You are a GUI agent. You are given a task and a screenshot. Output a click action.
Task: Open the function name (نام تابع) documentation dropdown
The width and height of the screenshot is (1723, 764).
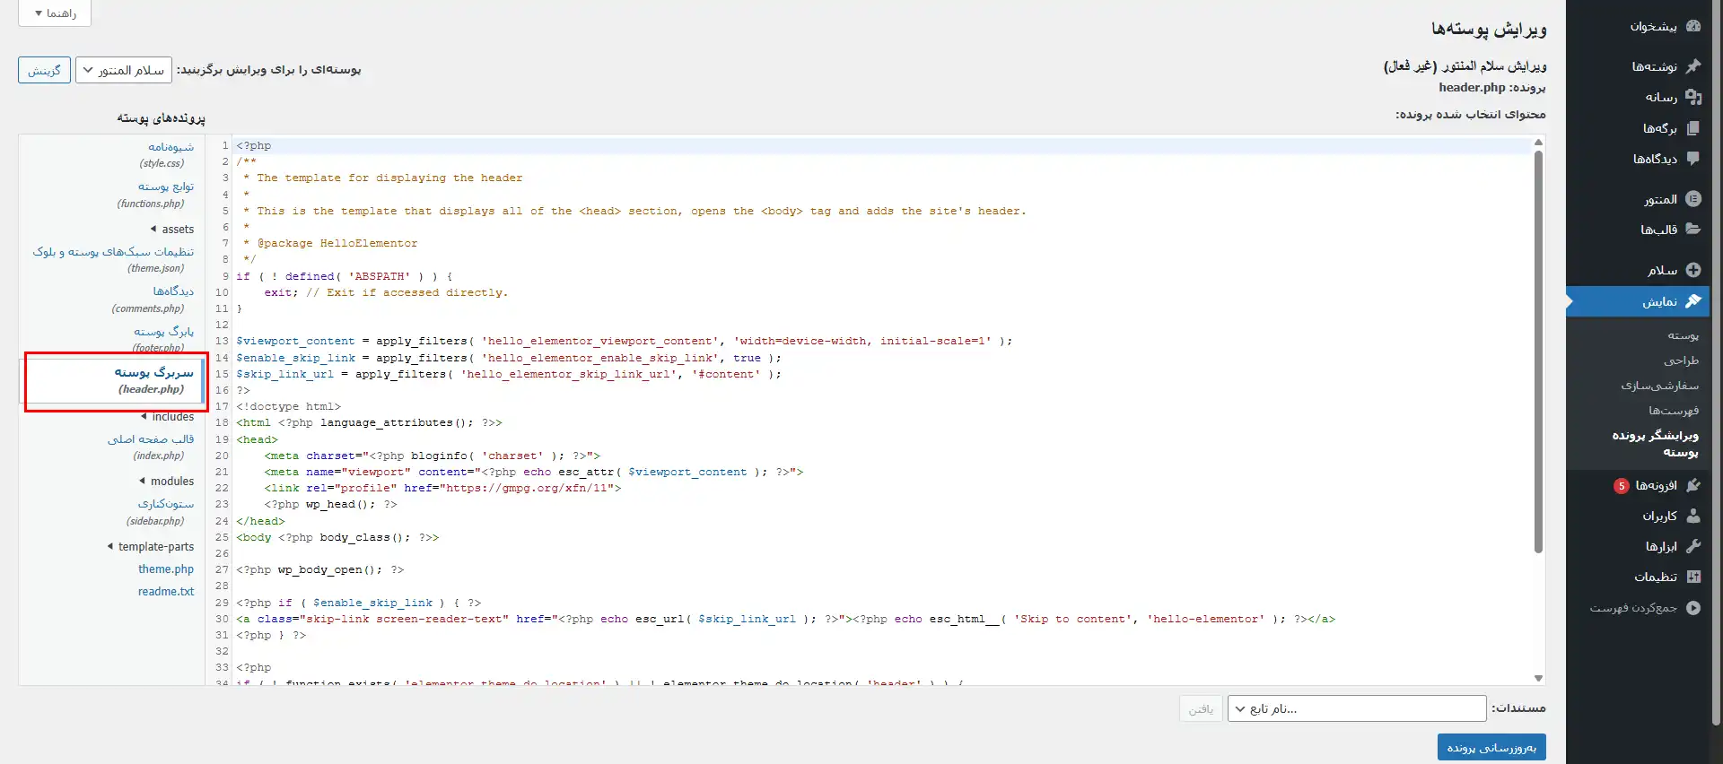[x=1356, y=708]
